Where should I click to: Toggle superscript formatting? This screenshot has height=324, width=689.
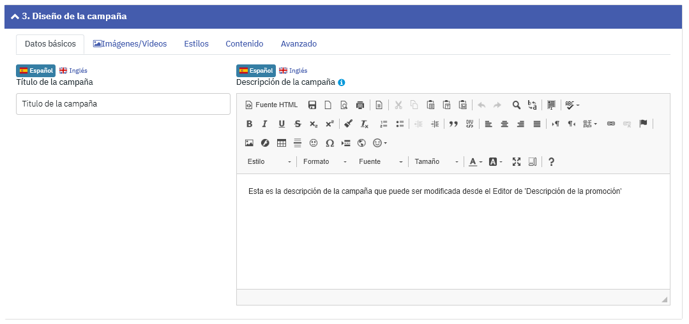pyautogui.click(x=329, y=124)
